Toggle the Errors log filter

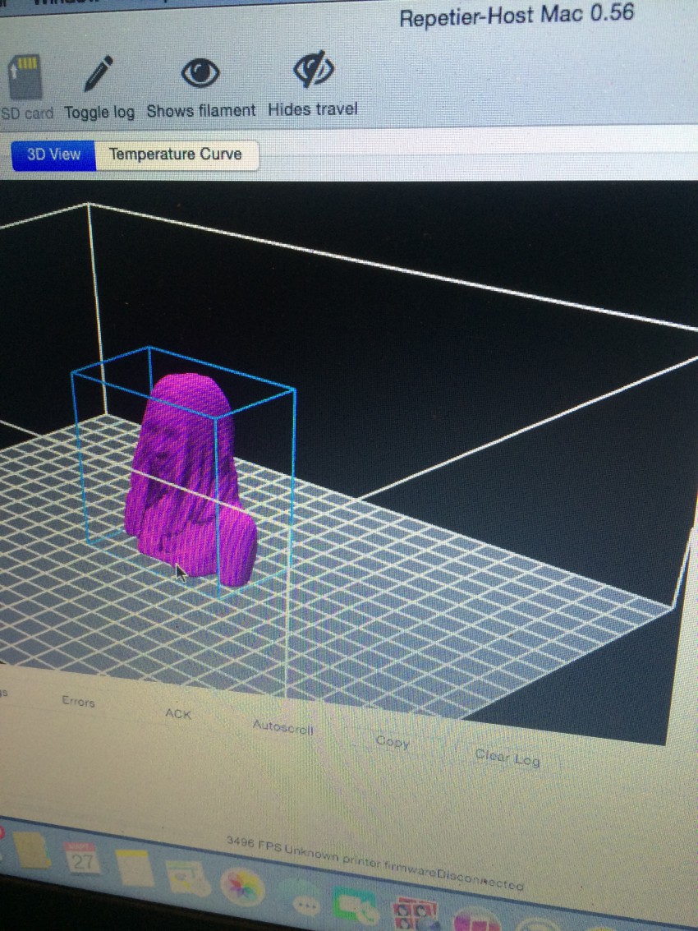(78, 702)
